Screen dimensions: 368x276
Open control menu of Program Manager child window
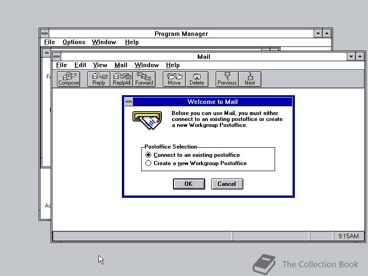click(46, 52)
